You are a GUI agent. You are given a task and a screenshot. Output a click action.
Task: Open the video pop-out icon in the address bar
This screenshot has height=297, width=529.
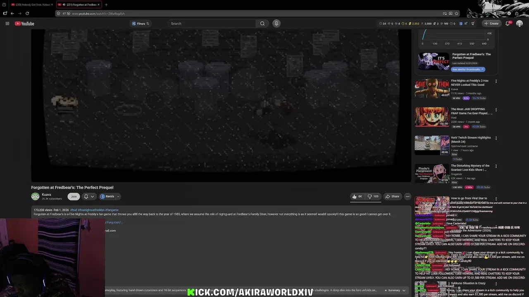click(x=445, y=13)
